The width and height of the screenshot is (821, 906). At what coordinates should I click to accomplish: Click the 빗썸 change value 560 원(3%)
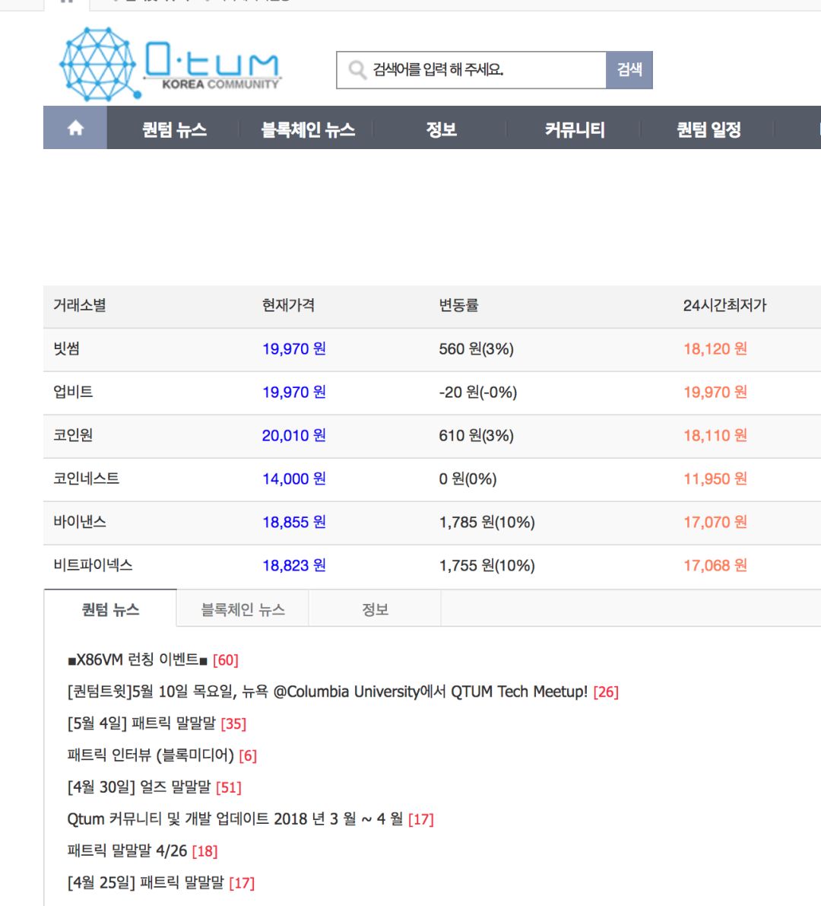click(x=477, y=349)
